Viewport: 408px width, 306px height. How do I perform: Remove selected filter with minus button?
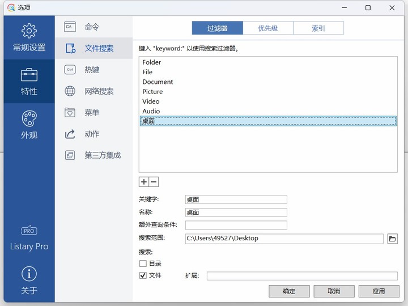(154, 182)
